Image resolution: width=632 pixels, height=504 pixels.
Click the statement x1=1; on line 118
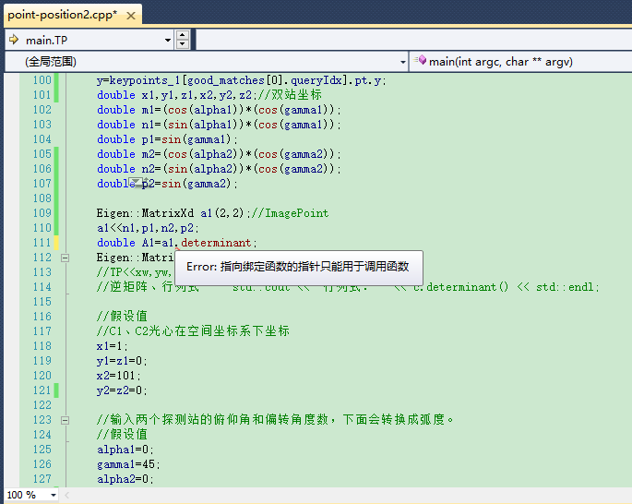113,346
